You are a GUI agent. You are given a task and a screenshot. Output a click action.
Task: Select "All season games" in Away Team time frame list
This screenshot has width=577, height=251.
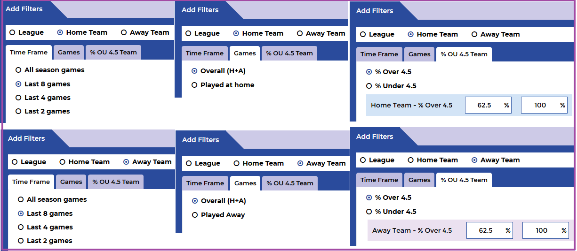point(52,199)
